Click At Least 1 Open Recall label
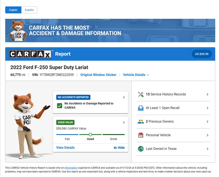This screenshot has width=219, height=177. [x=163, y=108]
